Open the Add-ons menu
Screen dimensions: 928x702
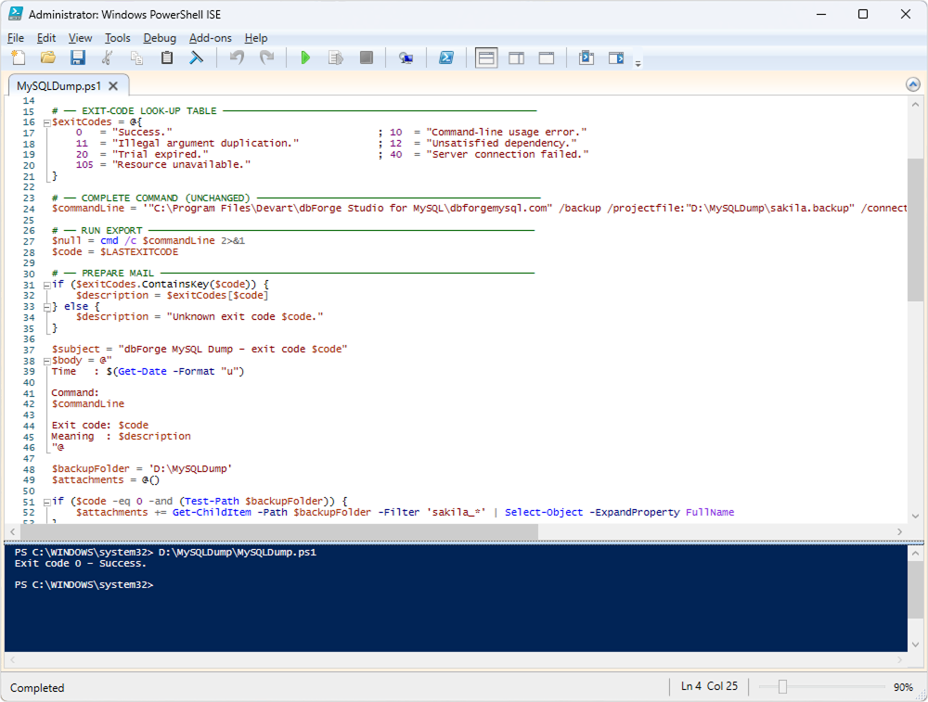coord(210,38)
